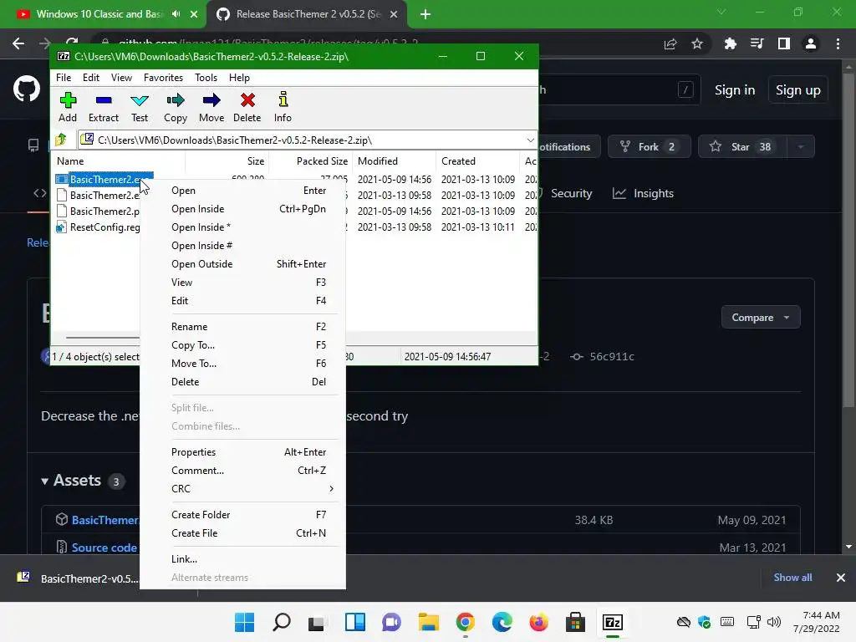Select the ResetConfig.reg file row
This screenshot has width=856, height=642.
click(99, 227)
